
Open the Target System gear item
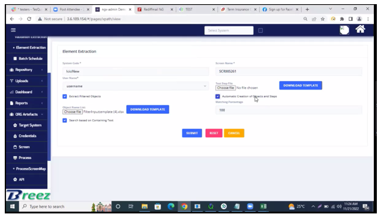pyautogui.click(x=27, y=125)
